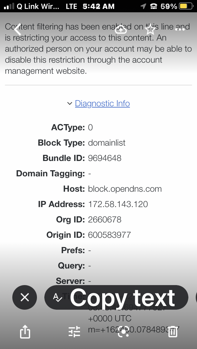Tap the block.opendns.com host value
The width and height of the screenshot is (197, 349).
125,189
